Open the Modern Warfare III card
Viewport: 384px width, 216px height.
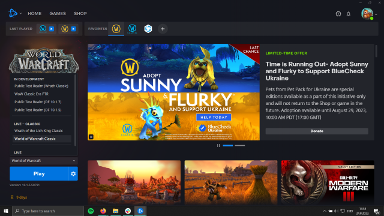click(x=328, y=182)
